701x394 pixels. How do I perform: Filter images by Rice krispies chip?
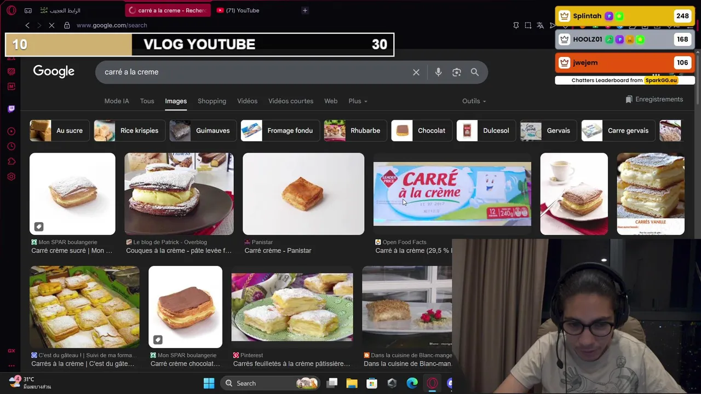(129, 131)
